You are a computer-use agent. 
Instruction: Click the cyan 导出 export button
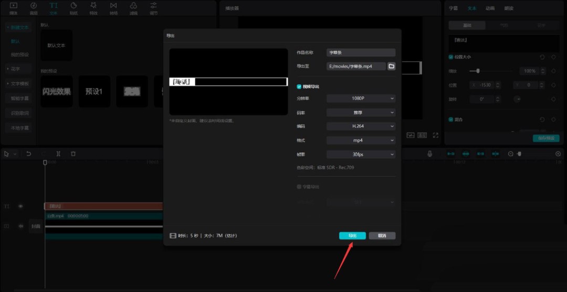coord(352,236)
